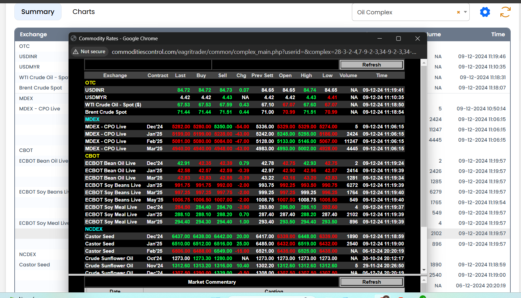
Task: Open the blue settings gear icon
Action: pyautogui.click(x=485, y=12)
